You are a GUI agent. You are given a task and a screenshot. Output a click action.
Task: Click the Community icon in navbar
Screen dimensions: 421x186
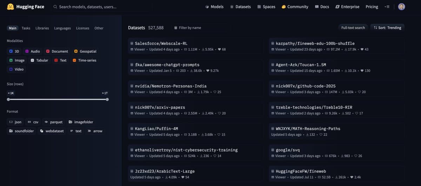284,7
